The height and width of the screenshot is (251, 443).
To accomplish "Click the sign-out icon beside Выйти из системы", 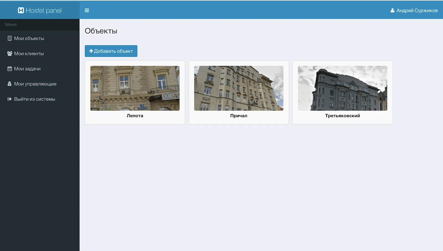I will click(10, 99).
